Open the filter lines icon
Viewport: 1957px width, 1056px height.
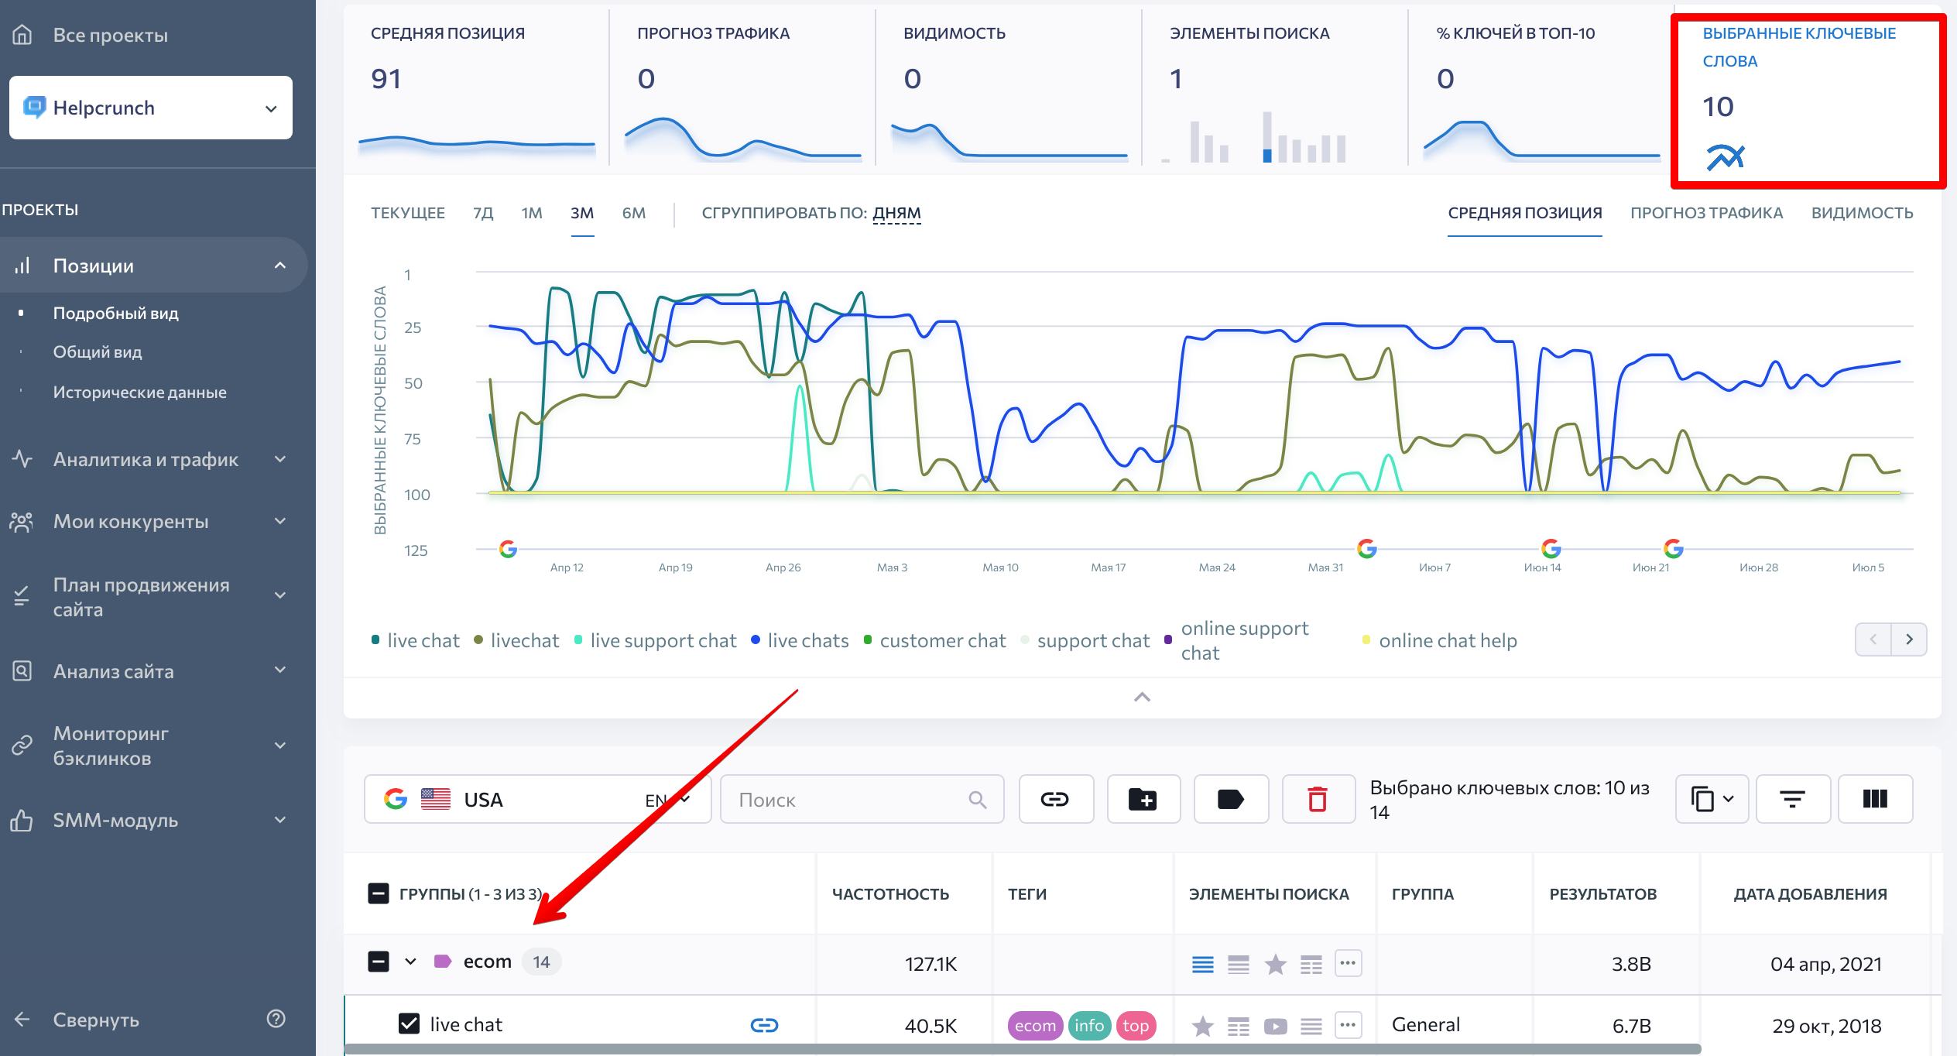(1792, 799)
